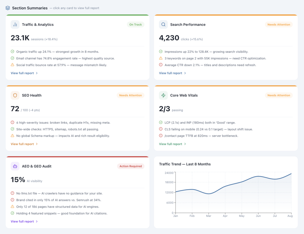
Task: Click the On Track badge
Action: 135,25
